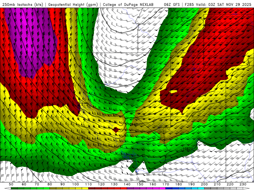This screenshot has width=254, height=190.
Task: Click the 150 label on the color scale
Action: tap(140, 184)
